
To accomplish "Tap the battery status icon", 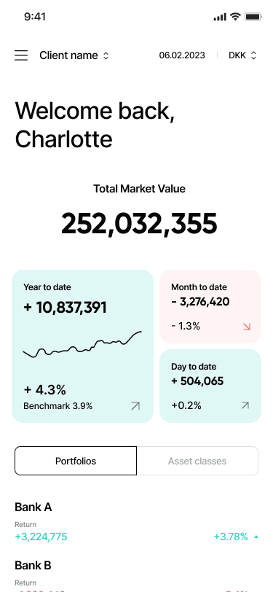I will click(x=253, y=17).
